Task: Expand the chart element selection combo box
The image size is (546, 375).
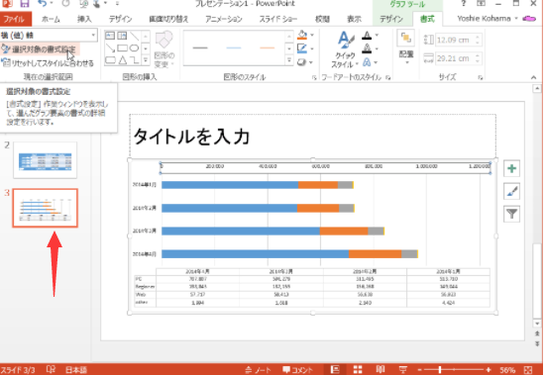Action: tap(93, 35)
